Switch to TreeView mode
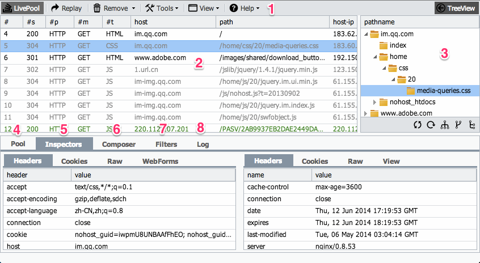The width and height of the screenshot is (480, 263). [x=456, y=9]
